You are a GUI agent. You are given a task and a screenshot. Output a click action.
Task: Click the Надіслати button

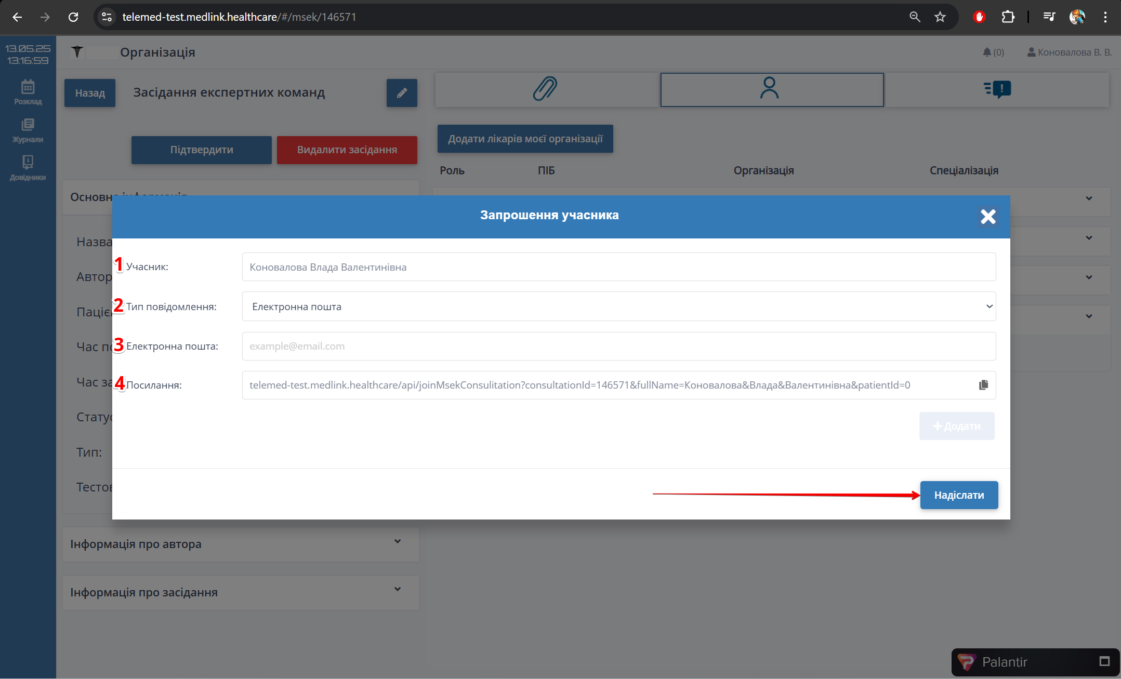pyautogui.click(x=958, y=495)
